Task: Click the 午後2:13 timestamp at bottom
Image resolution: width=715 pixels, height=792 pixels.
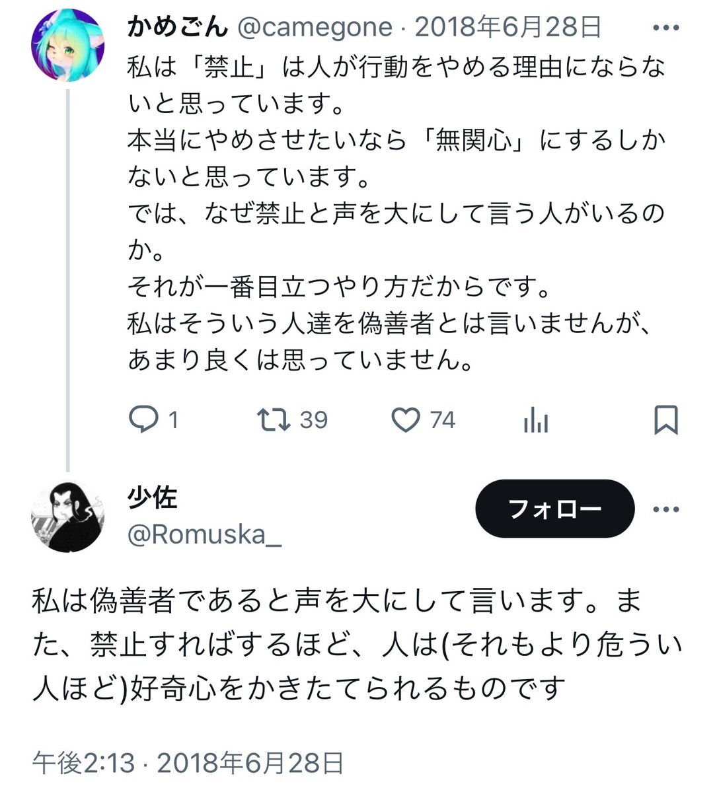Action: 83,763
